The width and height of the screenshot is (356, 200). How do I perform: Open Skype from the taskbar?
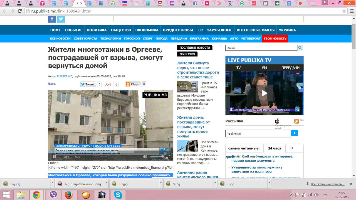click(118, 195)
